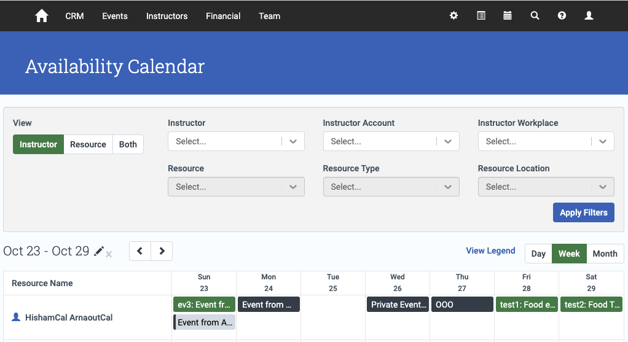Click the Sun 23 column header

(204, 283)
